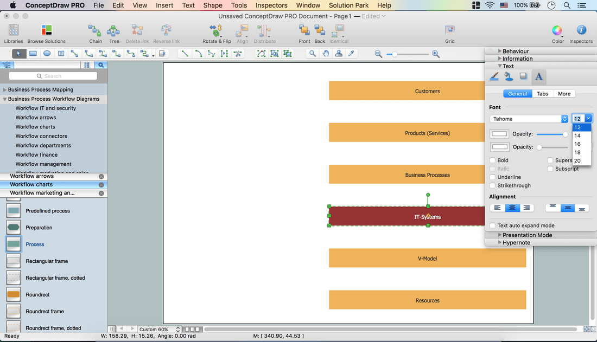Enable the Superscript checkbox
Viewport: 597px width, 342px height.
(x=550, y=160)
